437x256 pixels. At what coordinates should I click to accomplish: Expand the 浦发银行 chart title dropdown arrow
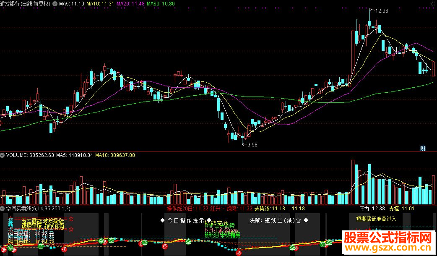pyautogui.click(x=55, y=4)
